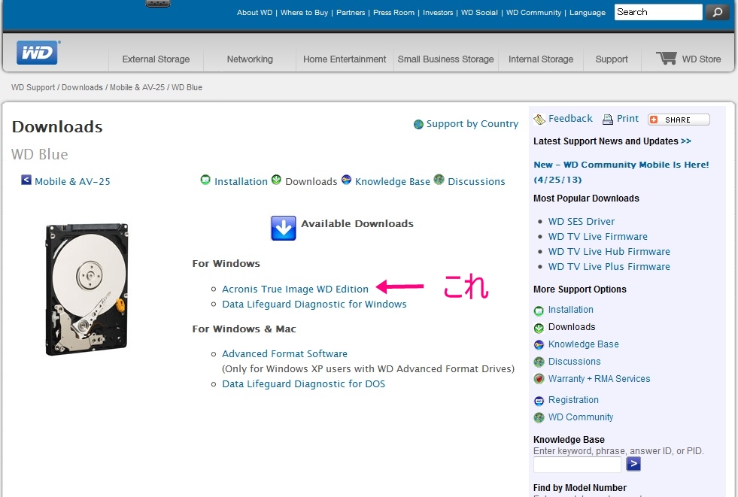738x497 pixels.
Task: Click the WD Store shopping cart icon
Action: click(x=667, y=59)
